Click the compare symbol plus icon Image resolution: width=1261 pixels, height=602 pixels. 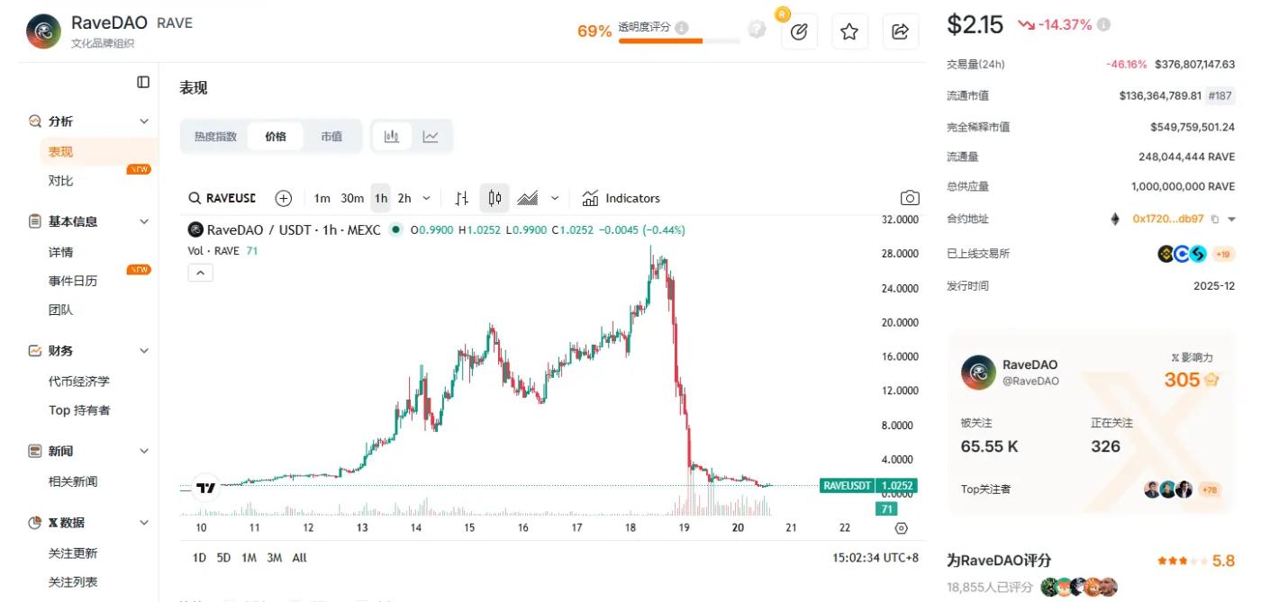pyautogui.click(x=284, y=198)
